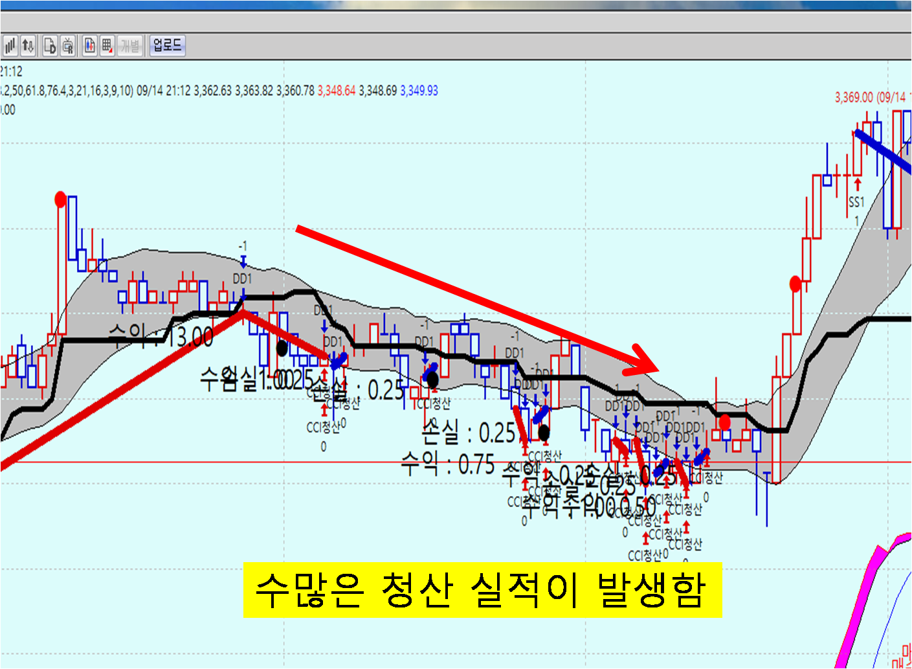Select the yellow "수많은 청산 실적이 발생함" banner
The width and height of the screenshot is (912, 669).
point(482,590)
